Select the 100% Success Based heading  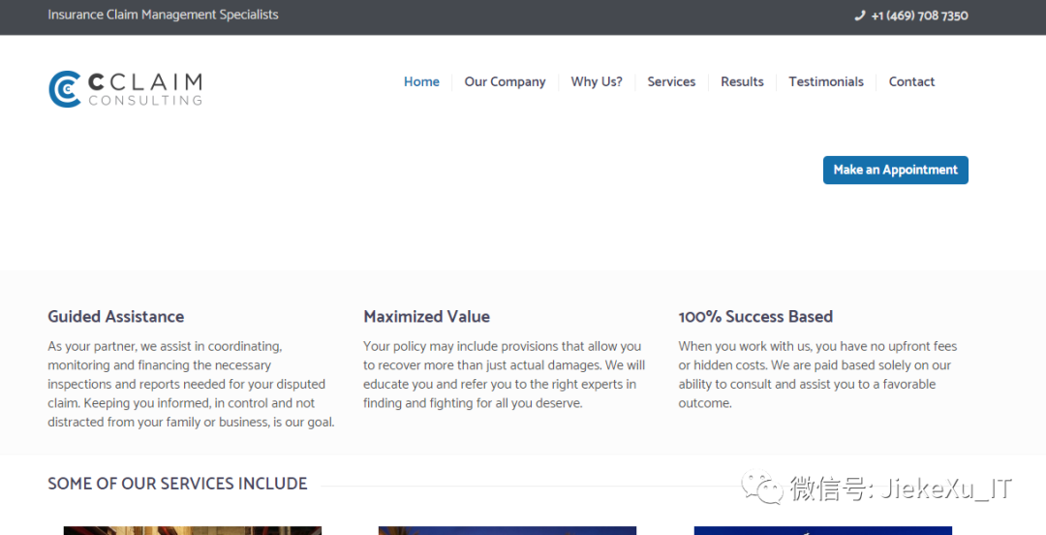pos(755,317)
